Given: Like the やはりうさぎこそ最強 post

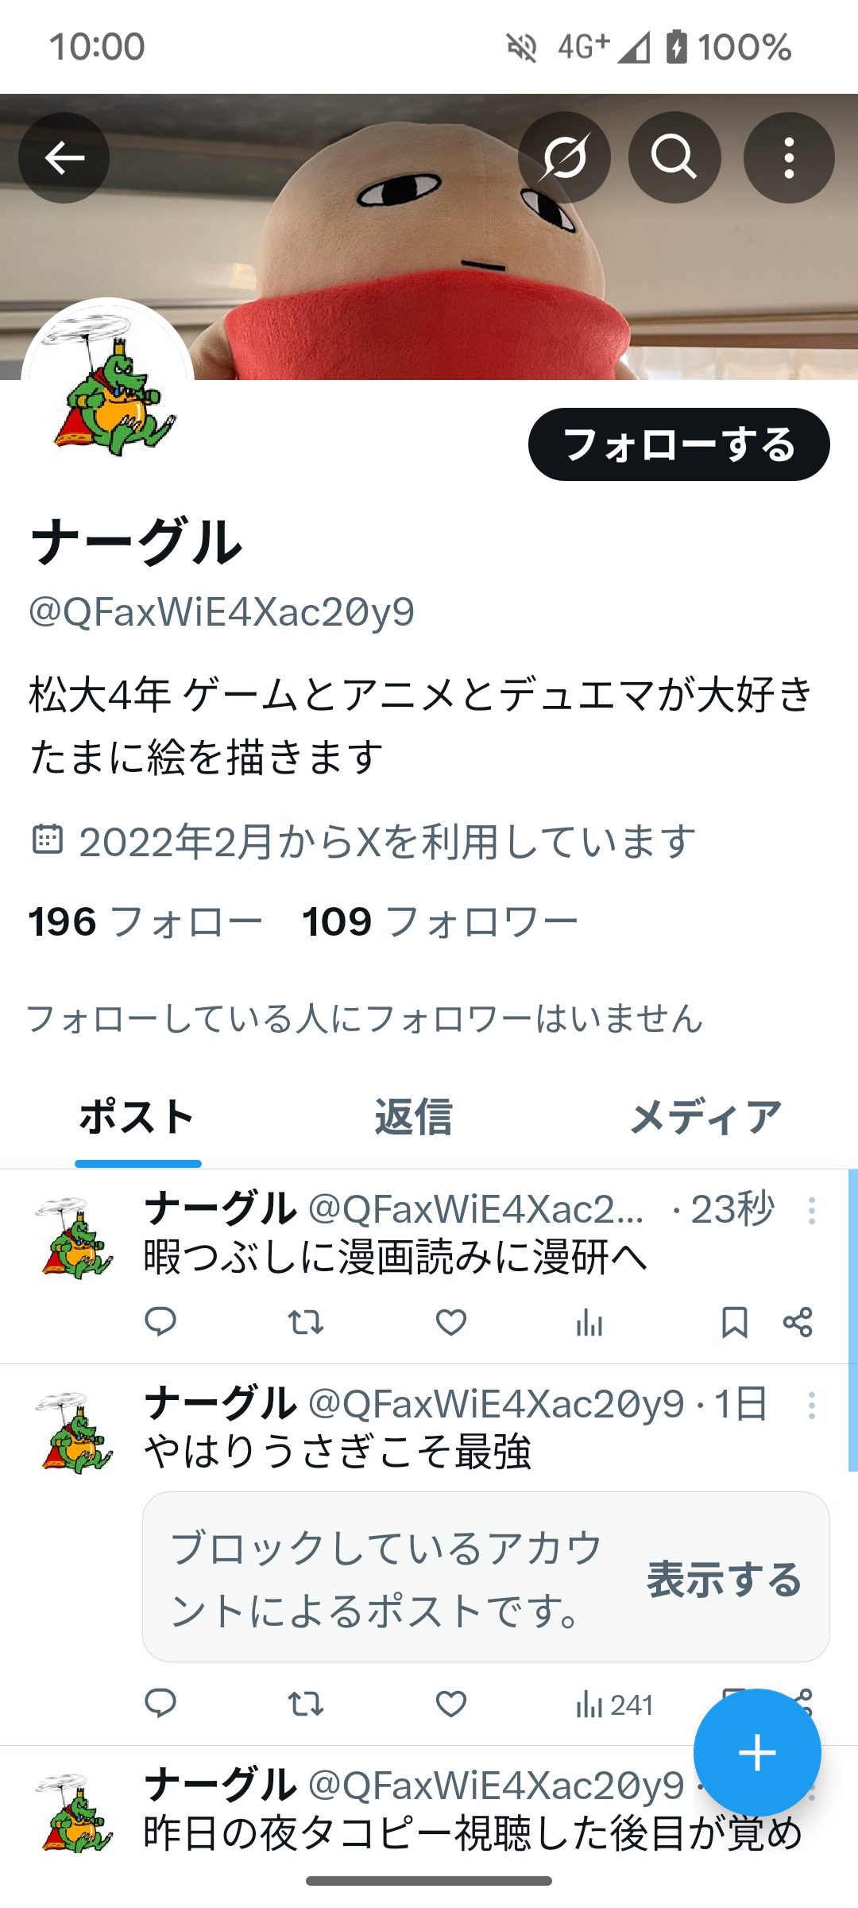Looking at the screenshot, I should (x=451, y=1704).
